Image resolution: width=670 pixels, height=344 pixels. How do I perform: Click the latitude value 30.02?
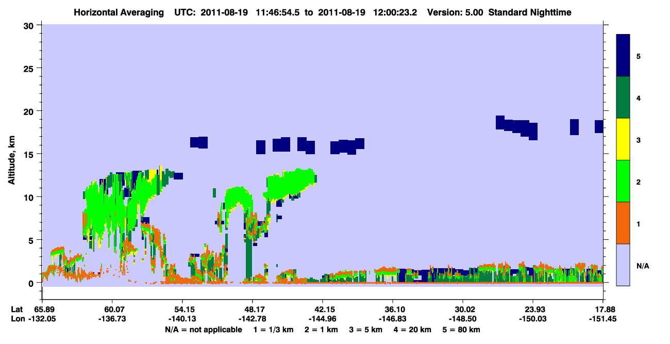coord(463,309)
